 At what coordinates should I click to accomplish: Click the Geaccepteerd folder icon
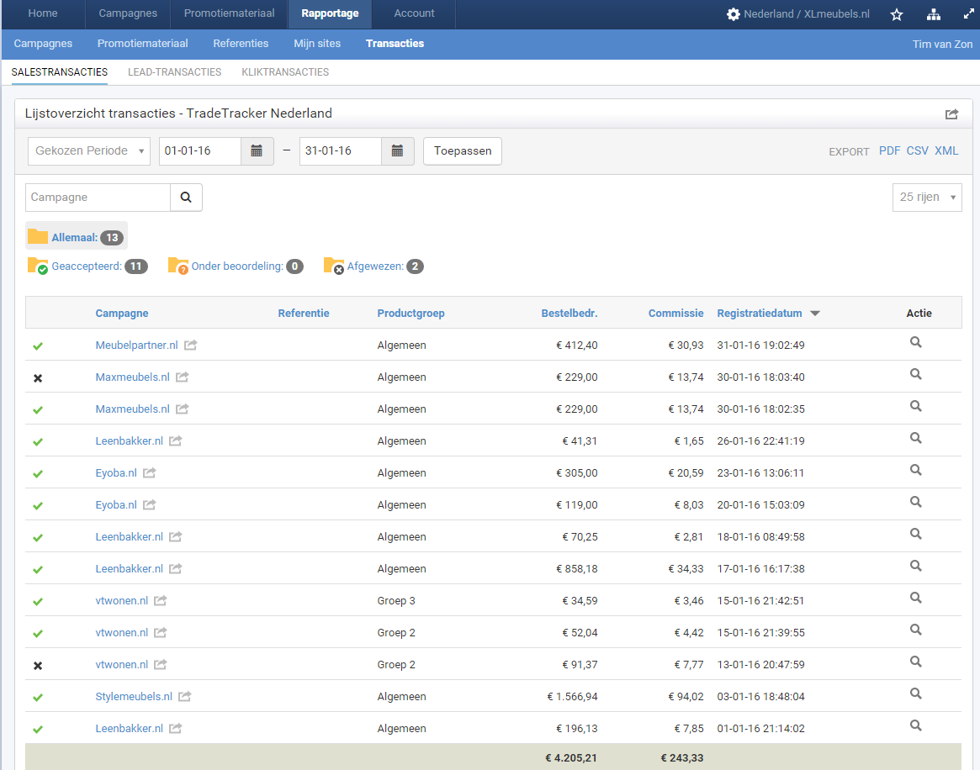pyautogui.click(x=38, y=266)
